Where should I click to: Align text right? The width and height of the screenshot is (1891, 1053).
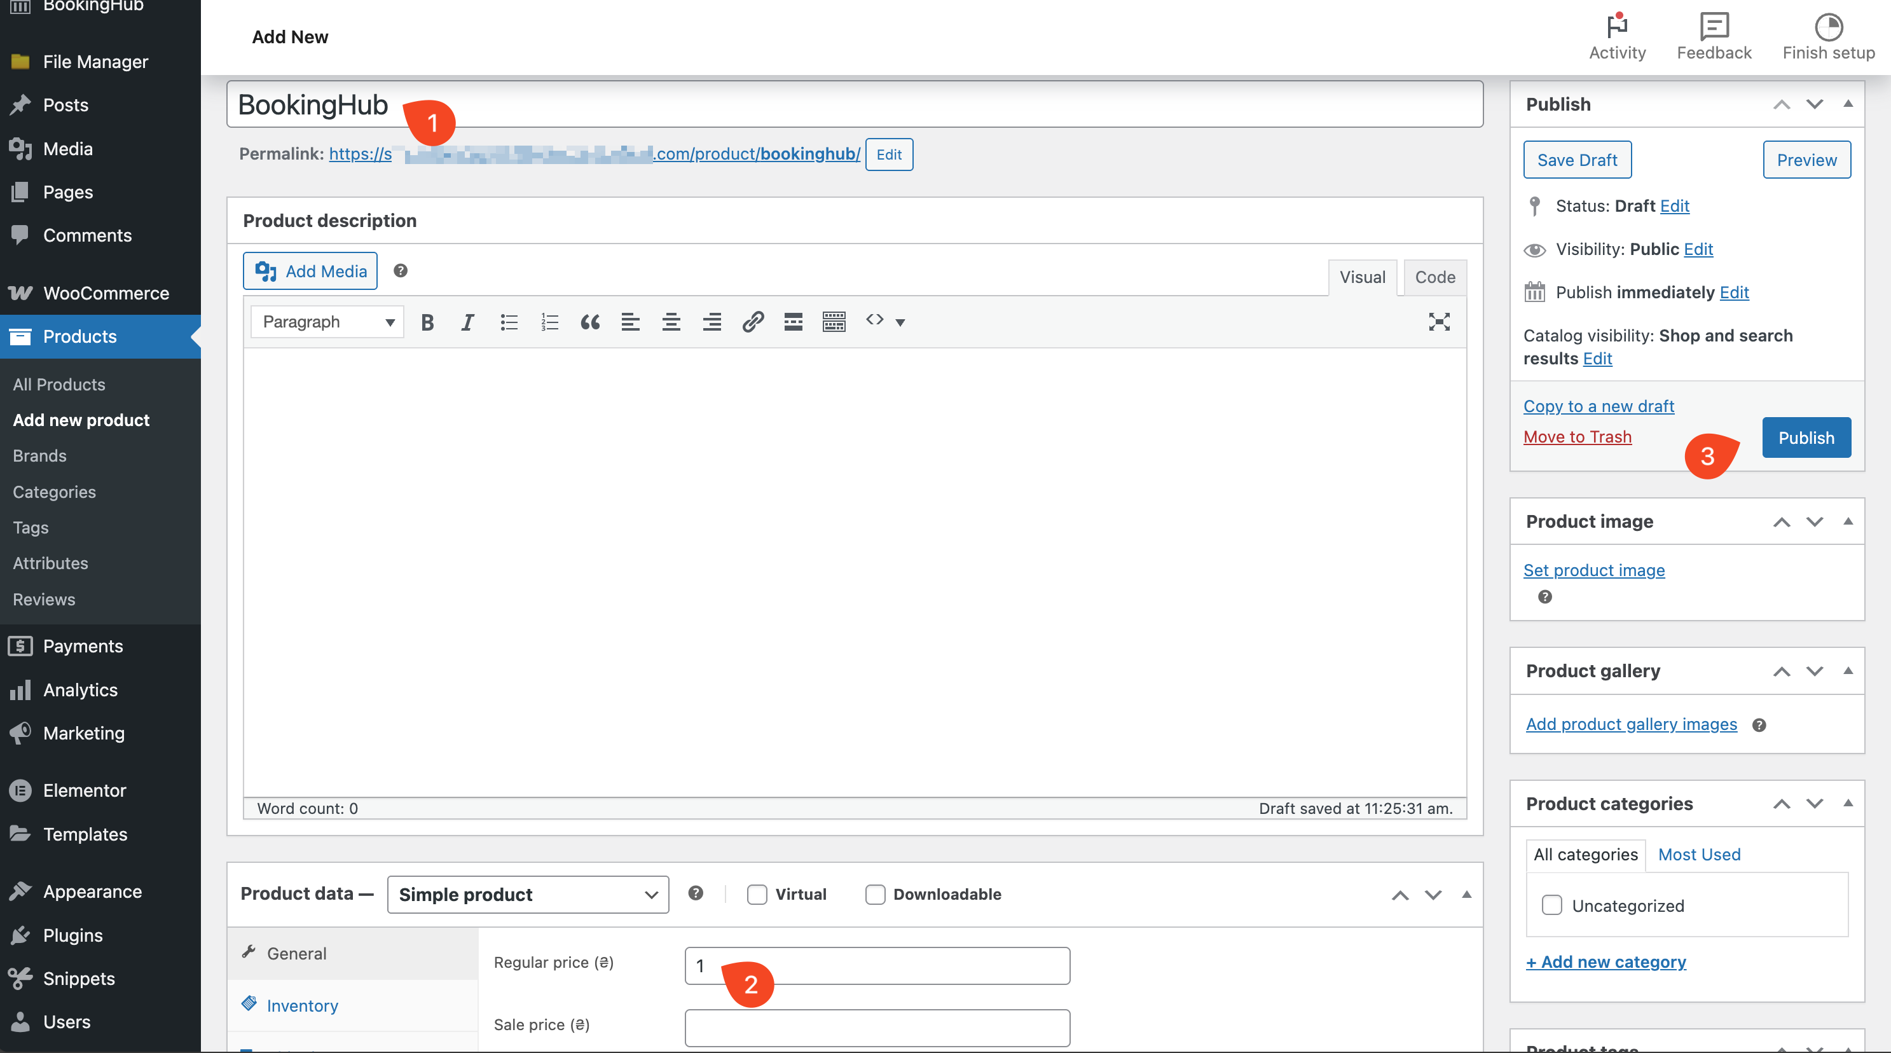click(712, 322)
